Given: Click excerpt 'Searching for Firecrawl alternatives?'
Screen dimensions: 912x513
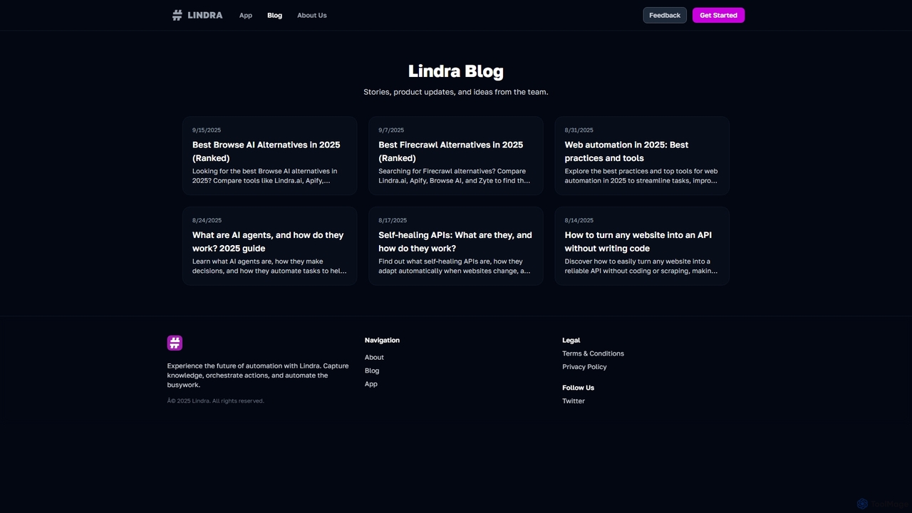Looking at the screenshot, I should pos(455,176).
